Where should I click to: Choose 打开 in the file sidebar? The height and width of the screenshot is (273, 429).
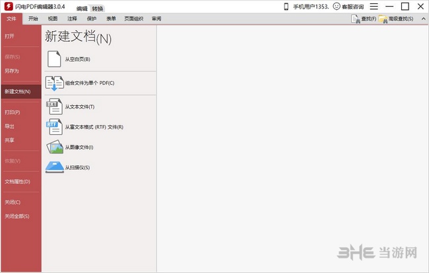9,36
